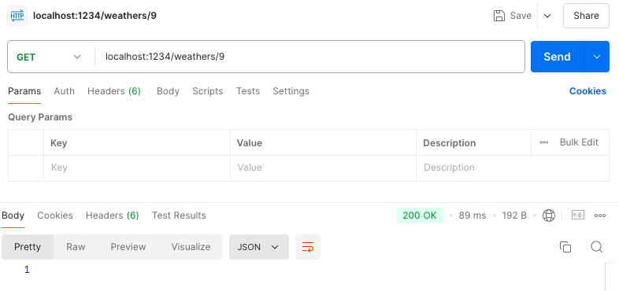Switch to the request Headers tab

[114, 91]
